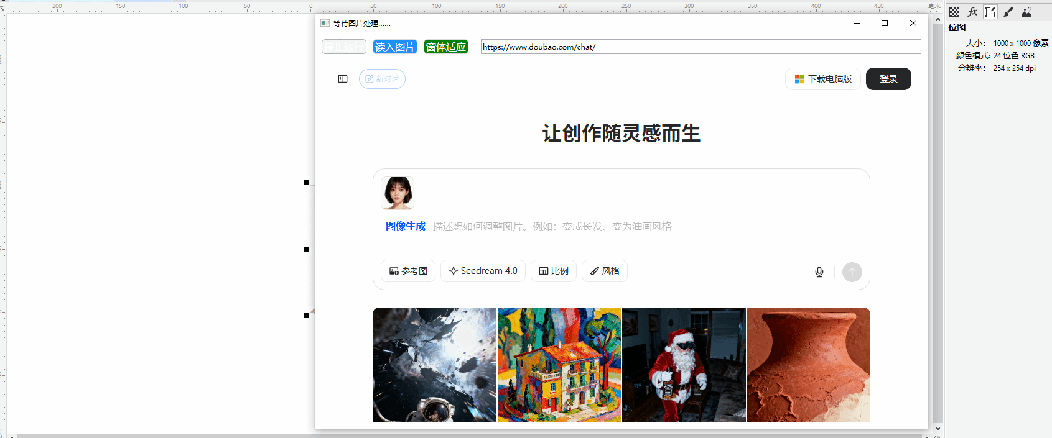Click the vertical scrollbar down arrow
This screenshot has width=1052, height=438.
[938, 429]
